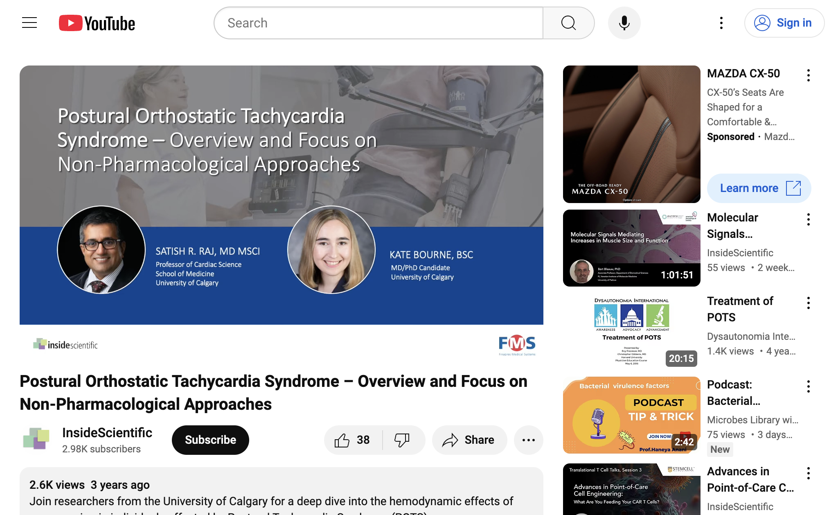The width and height of the screenshot is (838, 515).
Task: Open Treatment of POTS video title
Action: (x=740, y=309)
